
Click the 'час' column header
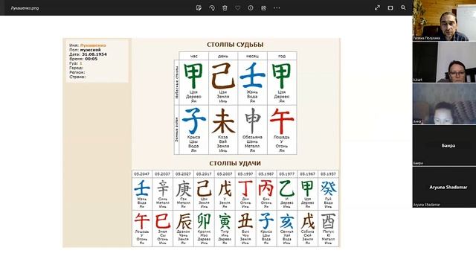click(193, 57)
